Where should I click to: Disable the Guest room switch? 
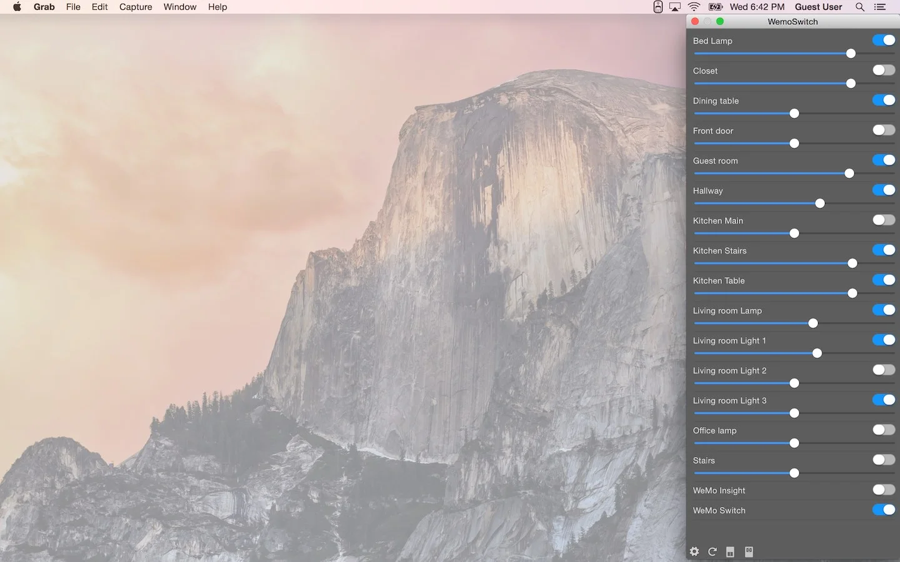[x=884, y=160]
